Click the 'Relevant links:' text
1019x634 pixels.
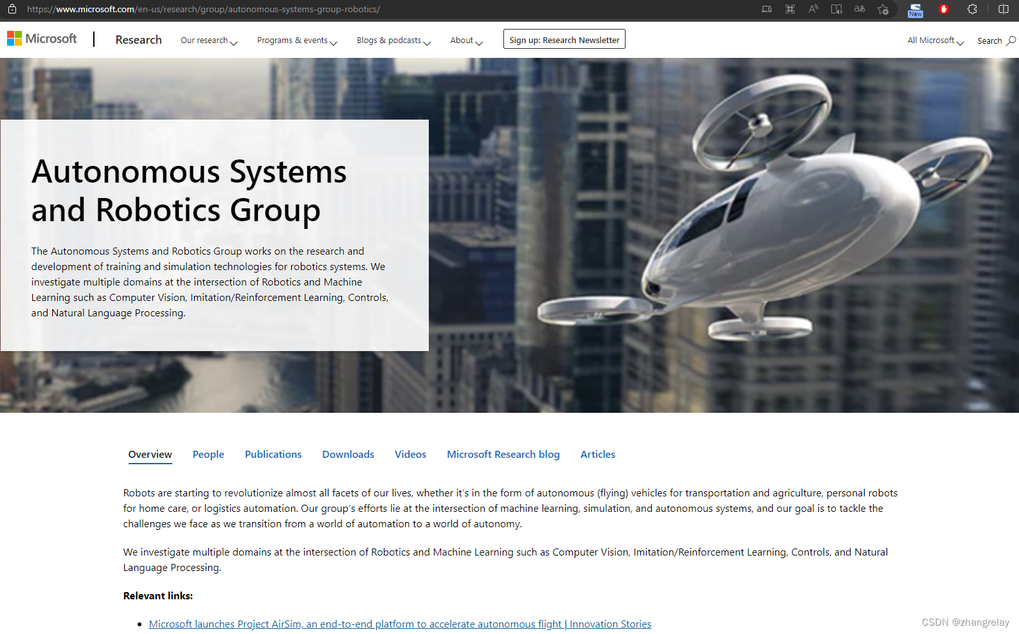tap(158, 596)
